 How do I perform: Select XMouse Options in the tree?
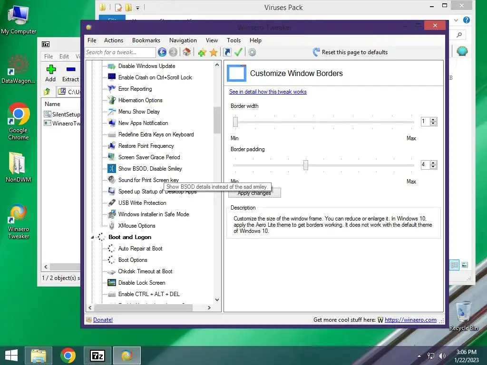[x=136, y=226]
